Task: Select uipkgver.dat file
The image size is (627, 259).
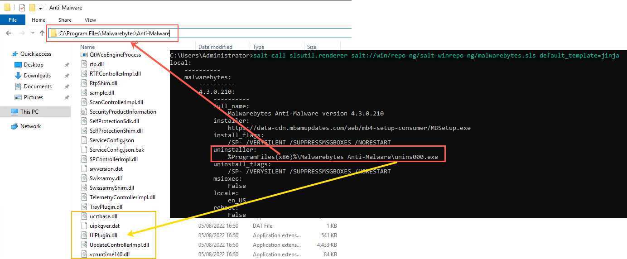Action: pos(104,226)
